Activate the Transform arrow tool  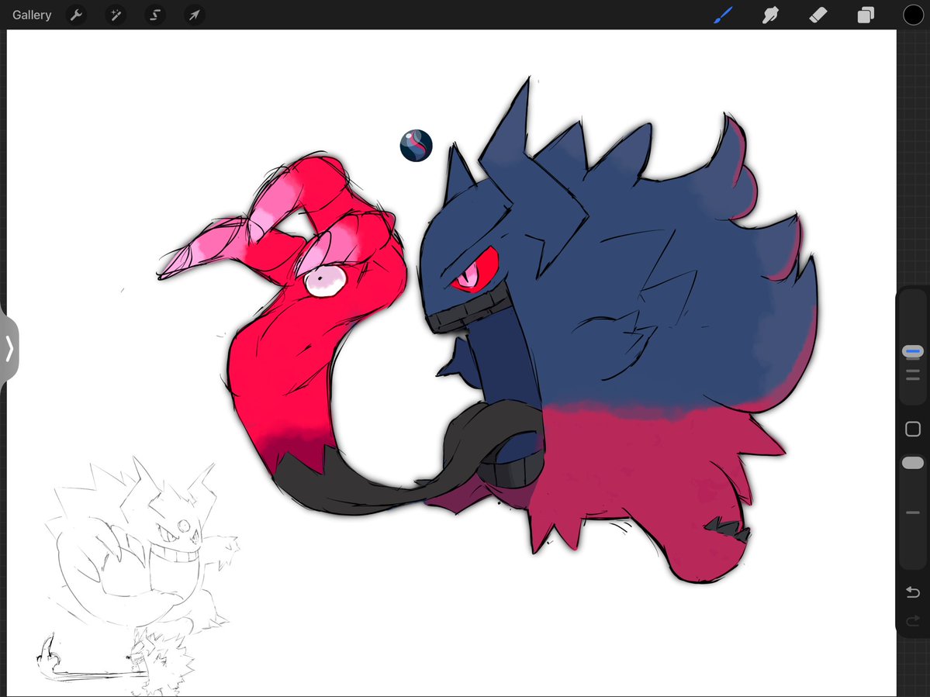[x=195, y=15]
